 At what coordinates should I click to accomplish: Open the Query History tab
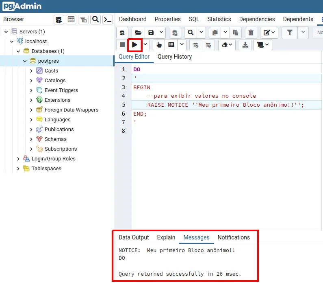tap(175, 57)
